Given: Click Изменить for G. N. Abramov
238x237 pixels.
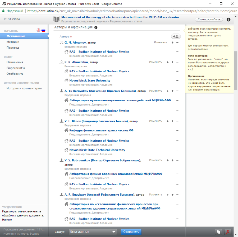Looking at the screenshot, I should point(160,42).
